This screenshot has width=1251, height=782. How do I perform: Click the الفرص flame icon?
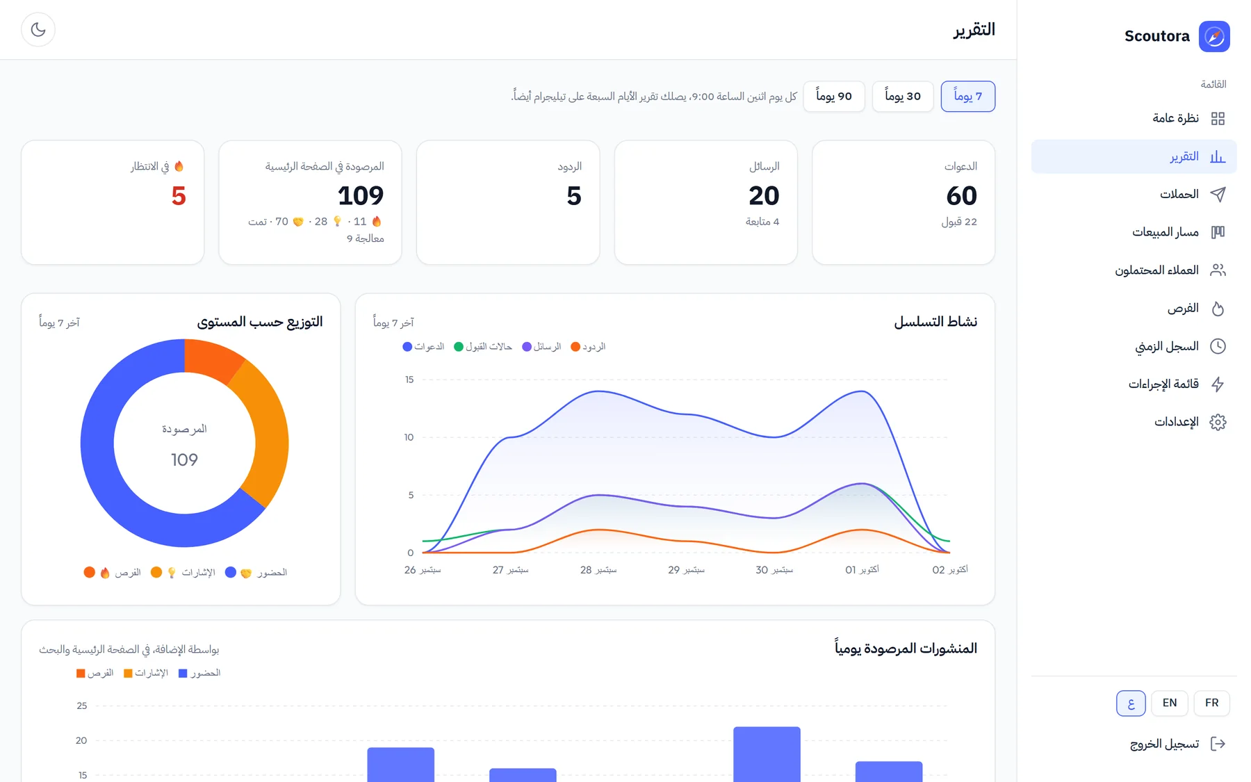pos(1218,309)
